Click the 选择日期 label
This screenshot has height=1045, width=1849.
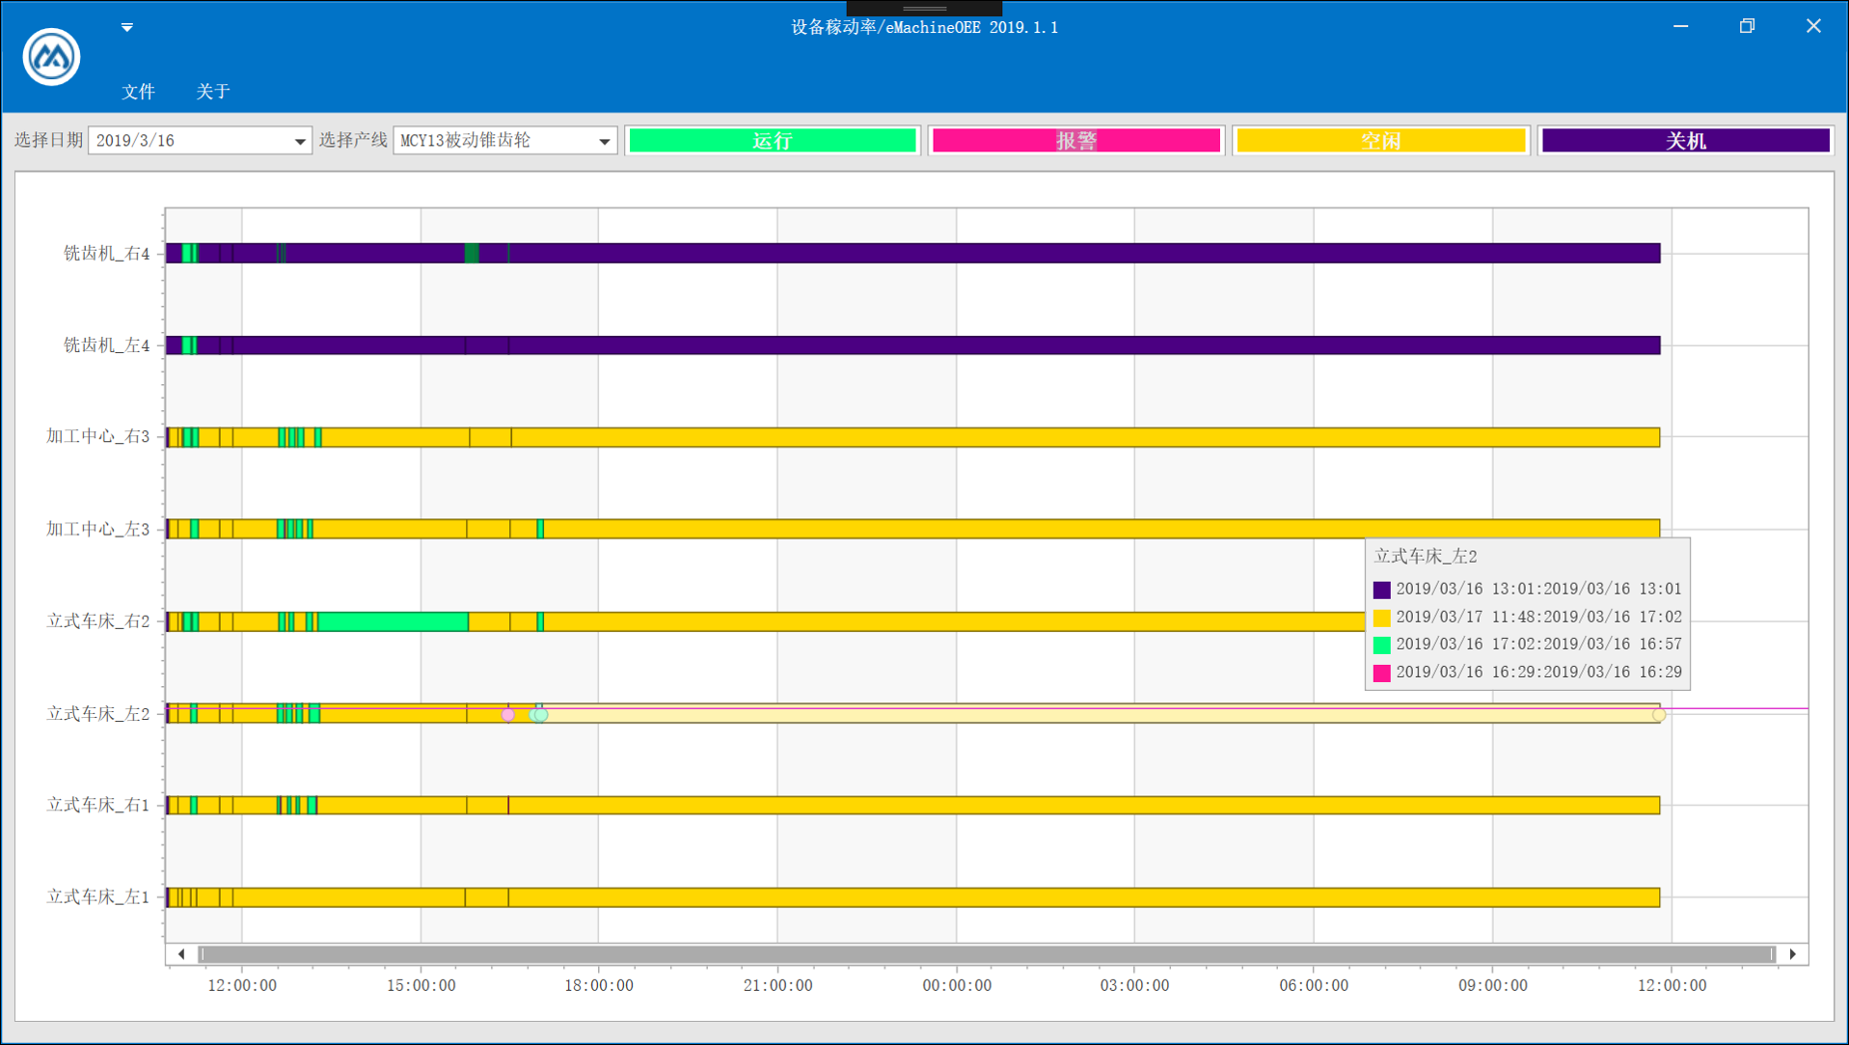[48, 141]
